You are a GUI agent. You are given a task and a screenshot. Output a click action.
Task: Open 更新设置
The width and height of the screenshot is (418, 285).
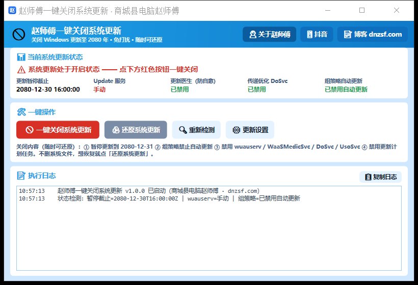coord(250,130)
